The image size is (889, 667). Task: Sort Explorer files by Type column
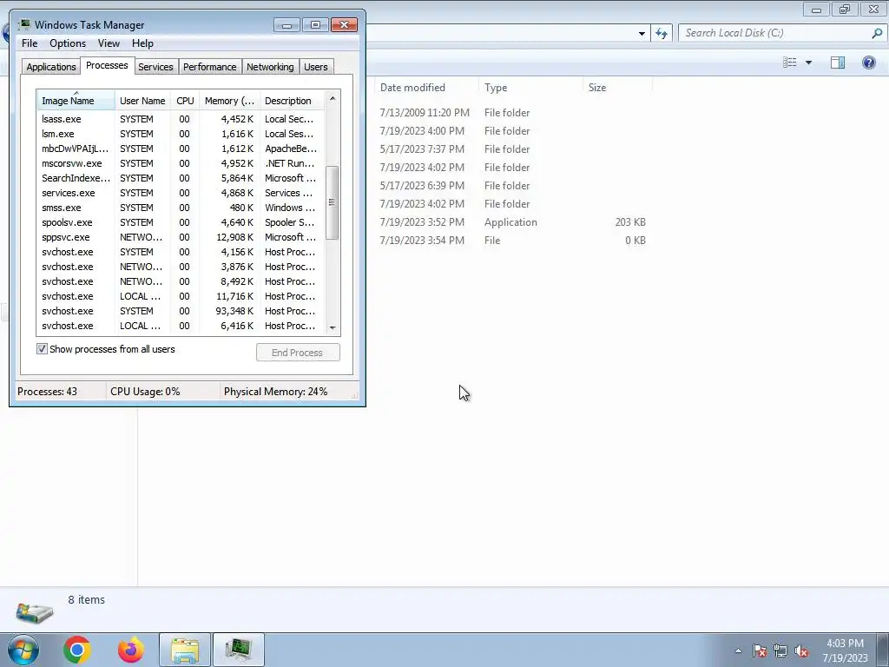tap(530, 88)
